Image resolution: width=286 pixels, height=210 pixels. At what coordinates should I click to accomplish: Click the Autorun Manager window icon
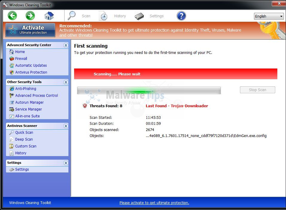pyautogui.click(x=12, y=102)
